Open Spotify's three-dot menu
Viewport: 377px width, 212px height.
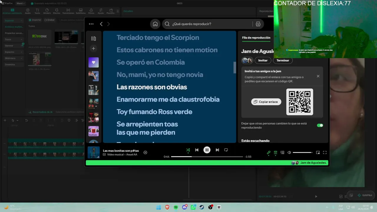[91, 24]
